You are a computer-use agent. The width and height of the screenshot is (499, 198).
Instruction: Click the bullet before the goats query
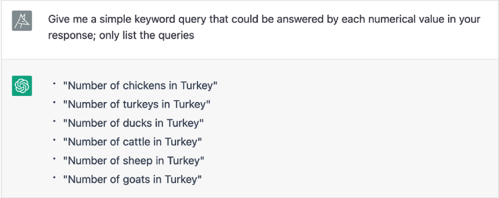click(54, 177)
